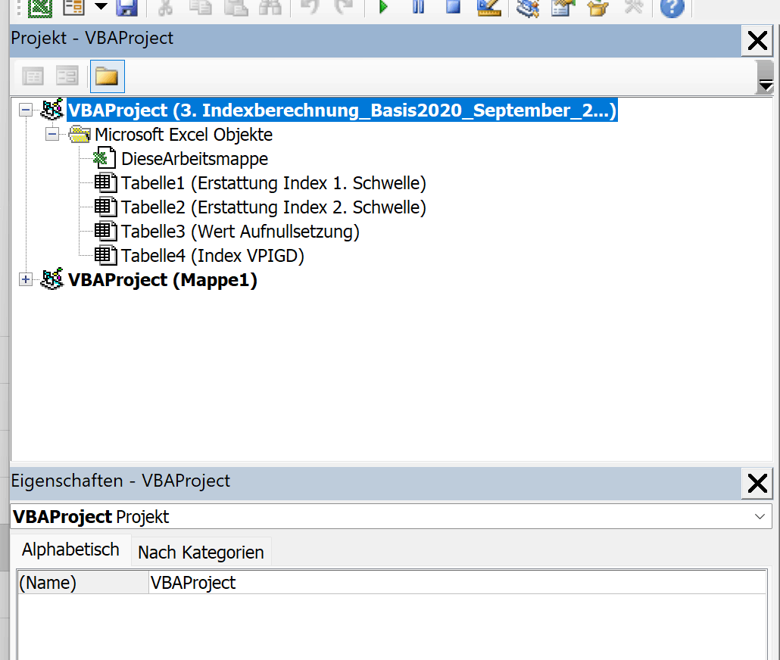Image resolution: width=780 pixels, height=660 pixels.
Task: Select the (Name) property row
Action: (83, 582)
